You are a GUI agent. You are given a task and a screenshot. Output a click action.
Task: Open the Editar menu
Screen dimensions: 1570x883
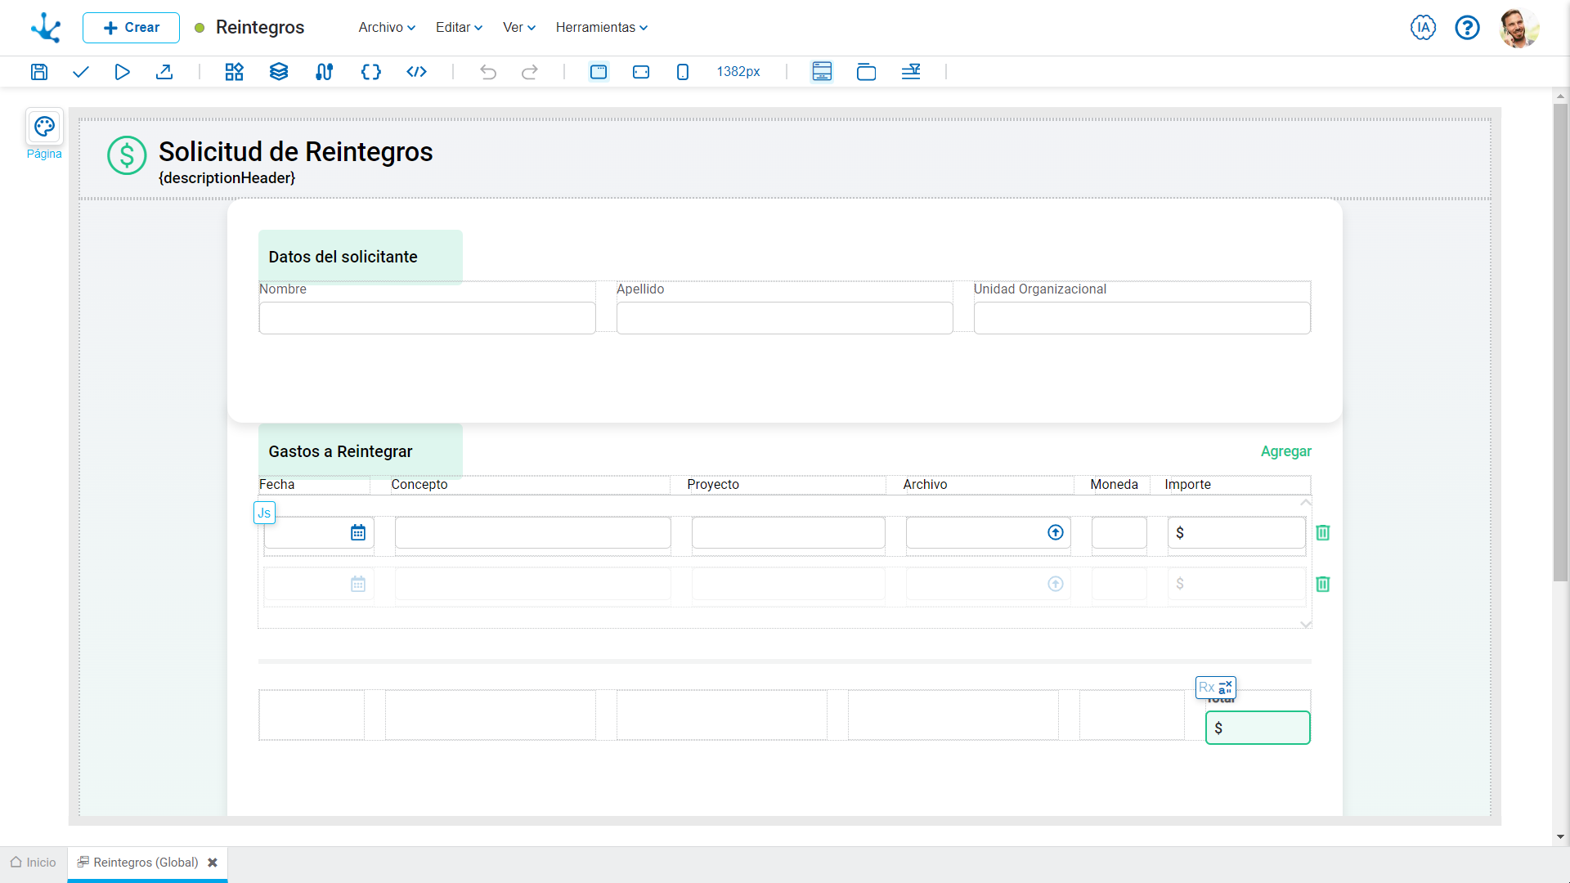point(459,28)
